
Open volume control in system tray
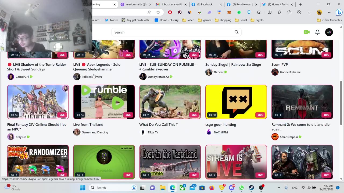click(x=309, y=188)
